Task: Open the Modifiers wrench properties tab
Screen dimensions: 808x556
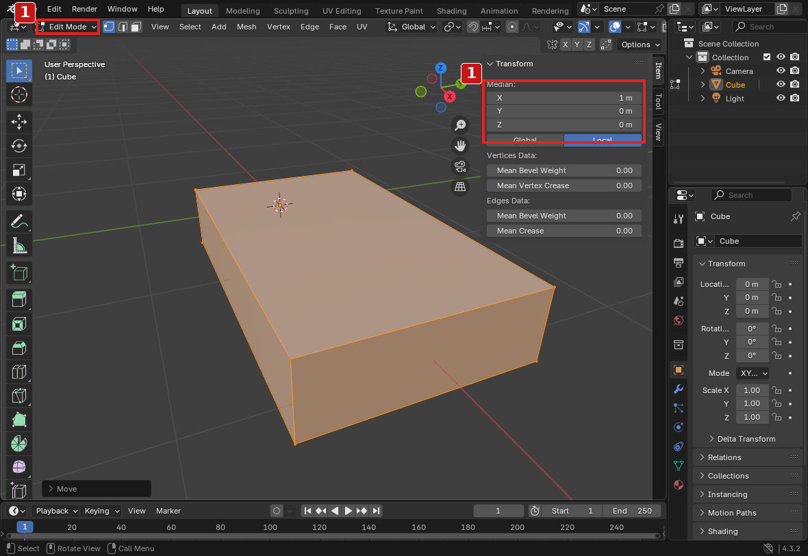Action: 679,389
